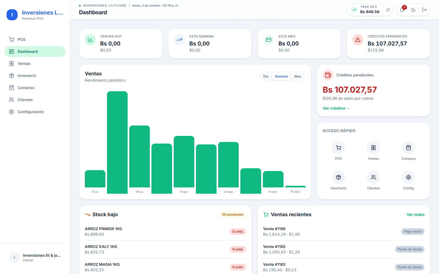Open Config quick access shortcut
439x274 pixels.
click(409, 180)
